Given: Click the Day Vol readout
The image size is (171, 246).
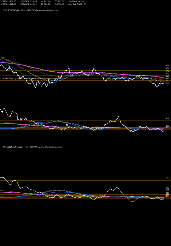Looking at the screenshot, I should click(x=77, y=4).
